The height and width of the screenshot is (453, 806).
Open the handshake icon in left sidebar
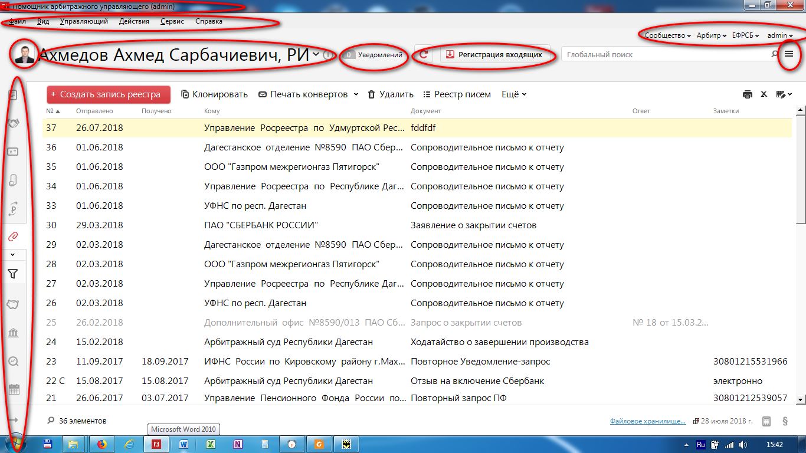[13, 123]
